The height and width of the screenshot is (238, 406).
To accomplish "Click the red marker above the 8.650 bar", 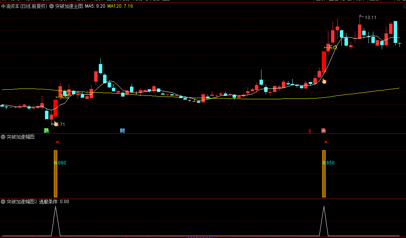I will click(x=326, y=142).
